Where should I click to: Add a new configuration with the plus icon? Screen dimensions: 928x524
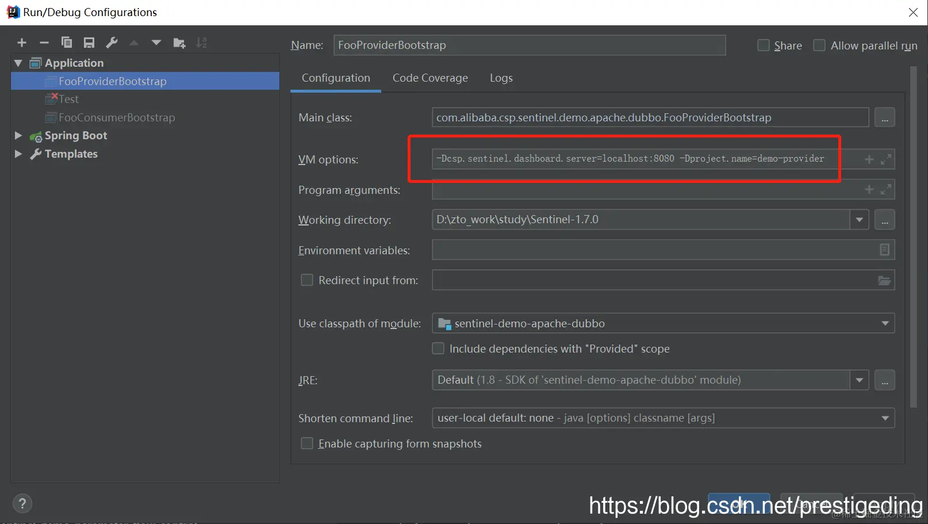click(22, 43)
